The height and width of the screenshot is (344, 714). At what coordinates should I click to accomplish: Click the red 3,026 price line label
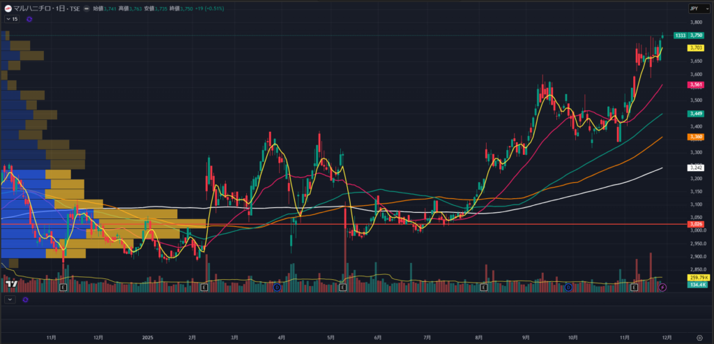(x=695, y=225)
